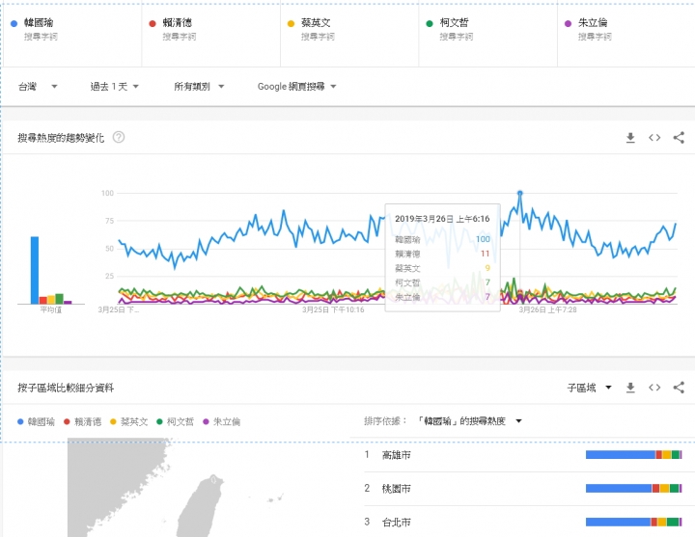The width and height of the screenshot is (695, 537).
Task: Click the blue dot beside 韓國瑜 term
Action: pos(14,23)
